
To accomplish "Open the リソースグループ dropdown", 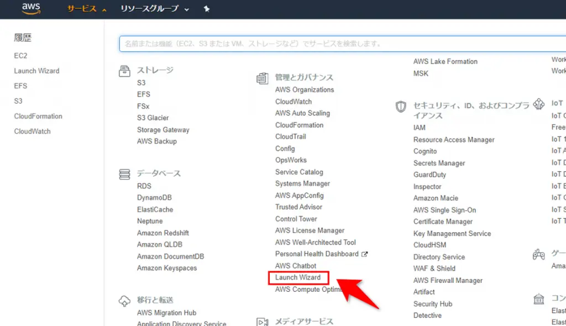I will 155,9.
